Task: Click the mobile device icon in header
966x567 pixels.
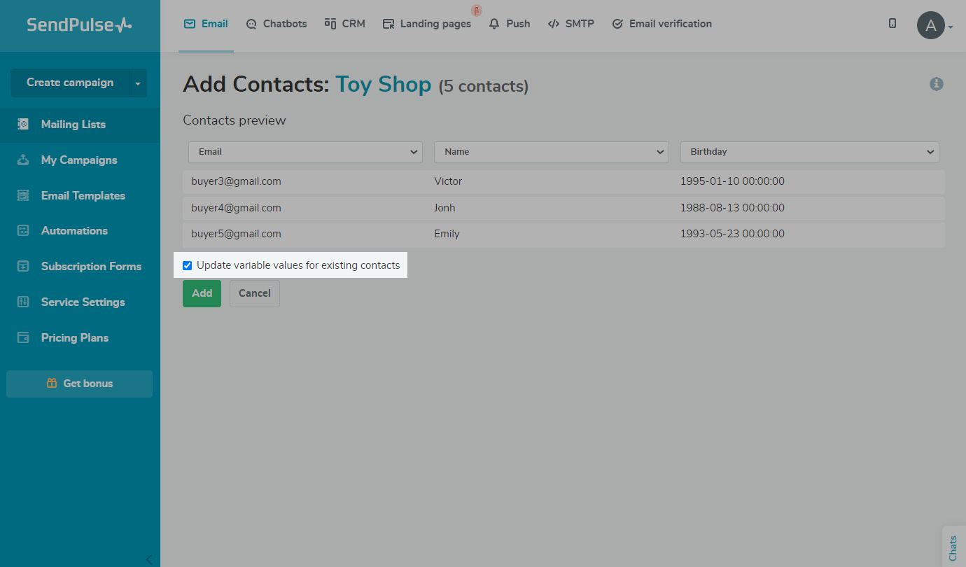Action: coord(892,23)
